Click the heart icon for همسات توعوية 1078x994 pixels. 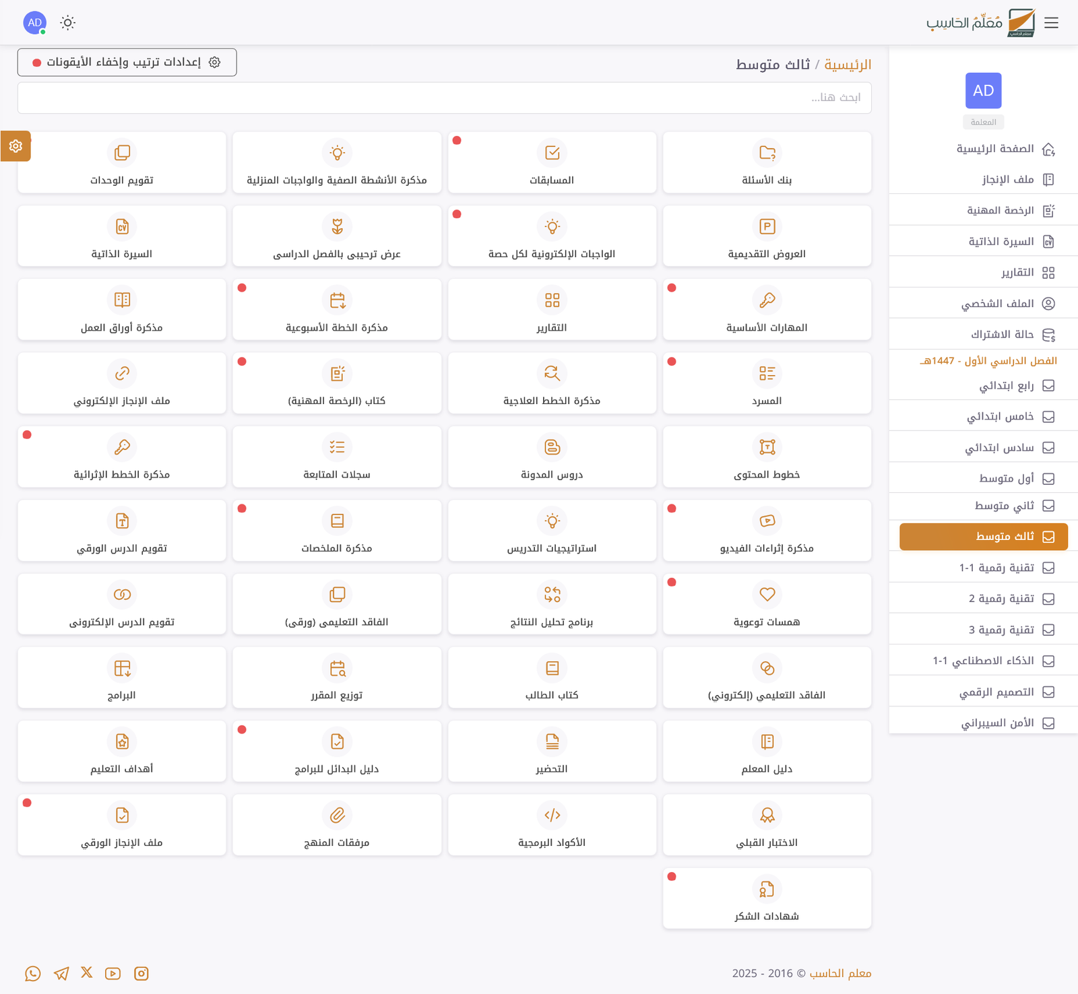(767, 595)
